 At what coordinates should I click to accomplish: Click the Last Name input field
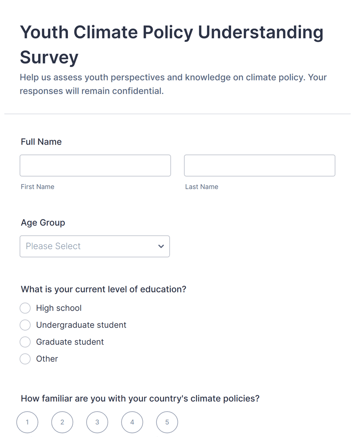(x=259, y=166)
